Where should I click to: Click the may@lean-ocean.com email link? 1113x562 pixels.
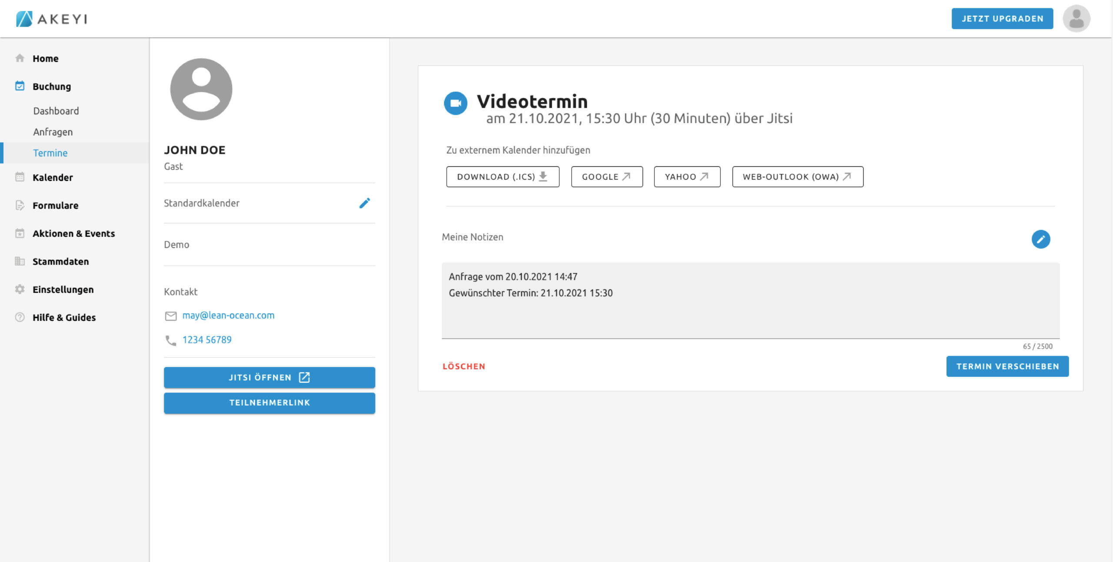pyautogui.click(x=228, y=315)
